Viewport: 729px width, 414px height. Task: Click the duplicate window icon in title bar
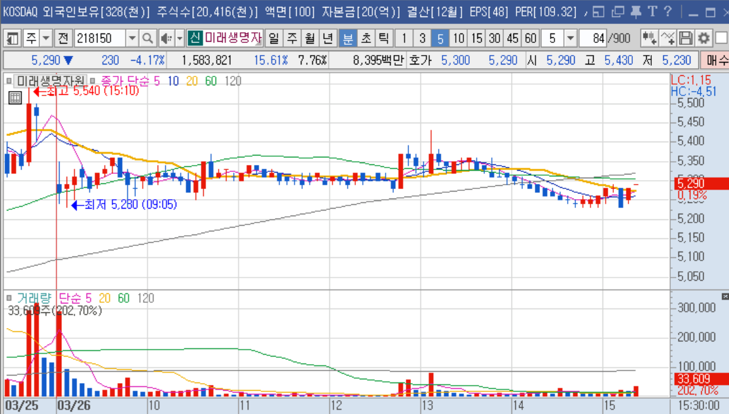618,11
